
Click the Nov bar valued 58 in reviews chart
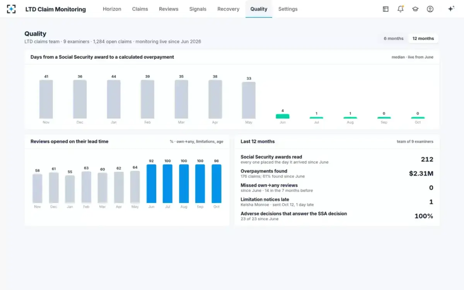click(x=38, y=188)
